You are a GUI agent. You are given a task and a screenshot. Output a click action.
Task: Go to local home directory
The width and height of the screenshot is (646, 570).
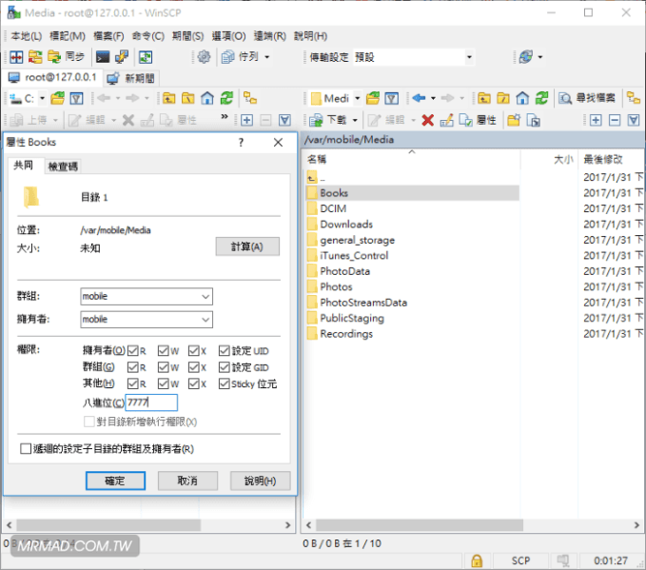pos(207,98)
